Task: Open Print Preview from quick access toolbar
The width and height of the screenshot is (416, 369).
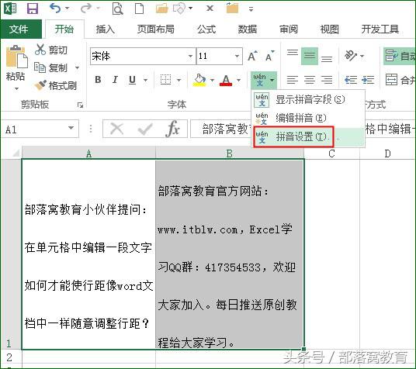Action: (x=117, y=9)
